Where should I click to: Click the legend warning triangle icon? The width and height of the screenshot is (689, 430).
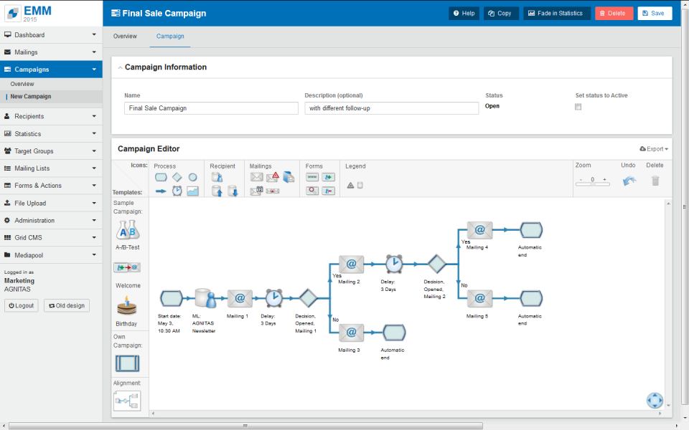tap(350, 185)
